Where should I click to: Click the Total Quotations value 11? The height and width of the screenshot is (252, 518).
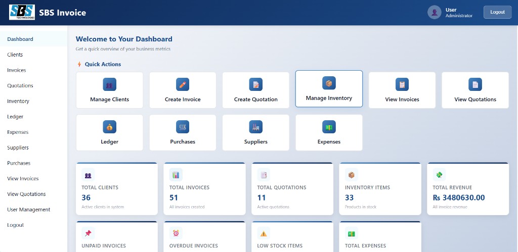(x=262, y=197)
